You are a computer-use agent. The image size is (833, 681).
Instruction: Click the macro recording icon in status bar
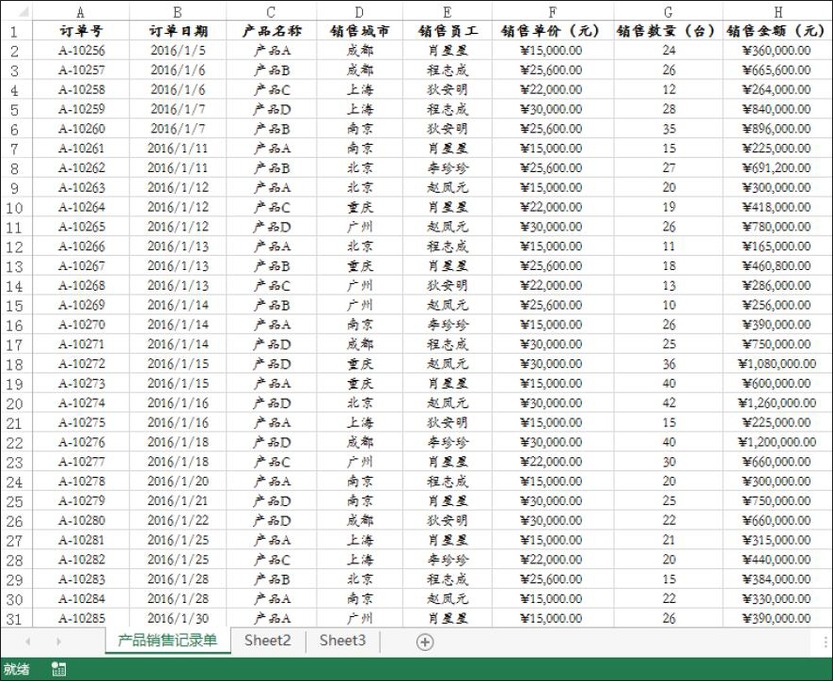(x=58, y=669)
